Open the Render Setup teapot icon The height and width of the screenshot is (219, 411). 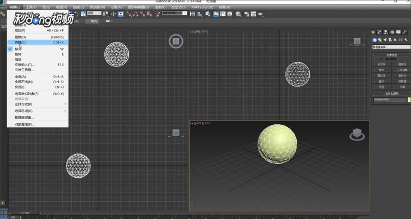click(x=247, y=14)
